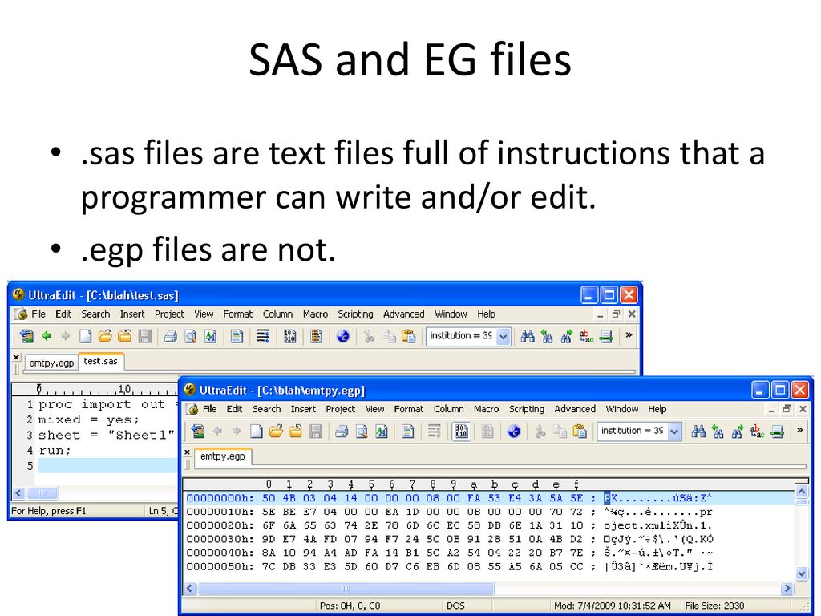Viewport: 821px width, 616px height.
Task: Open Advanced menu in emtpy.egp window
Action: pos(574,409)
